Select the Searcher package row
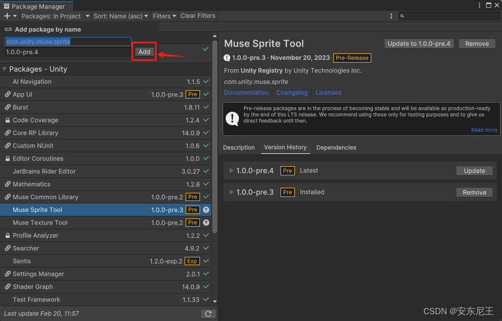This screenshot has width=502, height=321. [106, 248]
